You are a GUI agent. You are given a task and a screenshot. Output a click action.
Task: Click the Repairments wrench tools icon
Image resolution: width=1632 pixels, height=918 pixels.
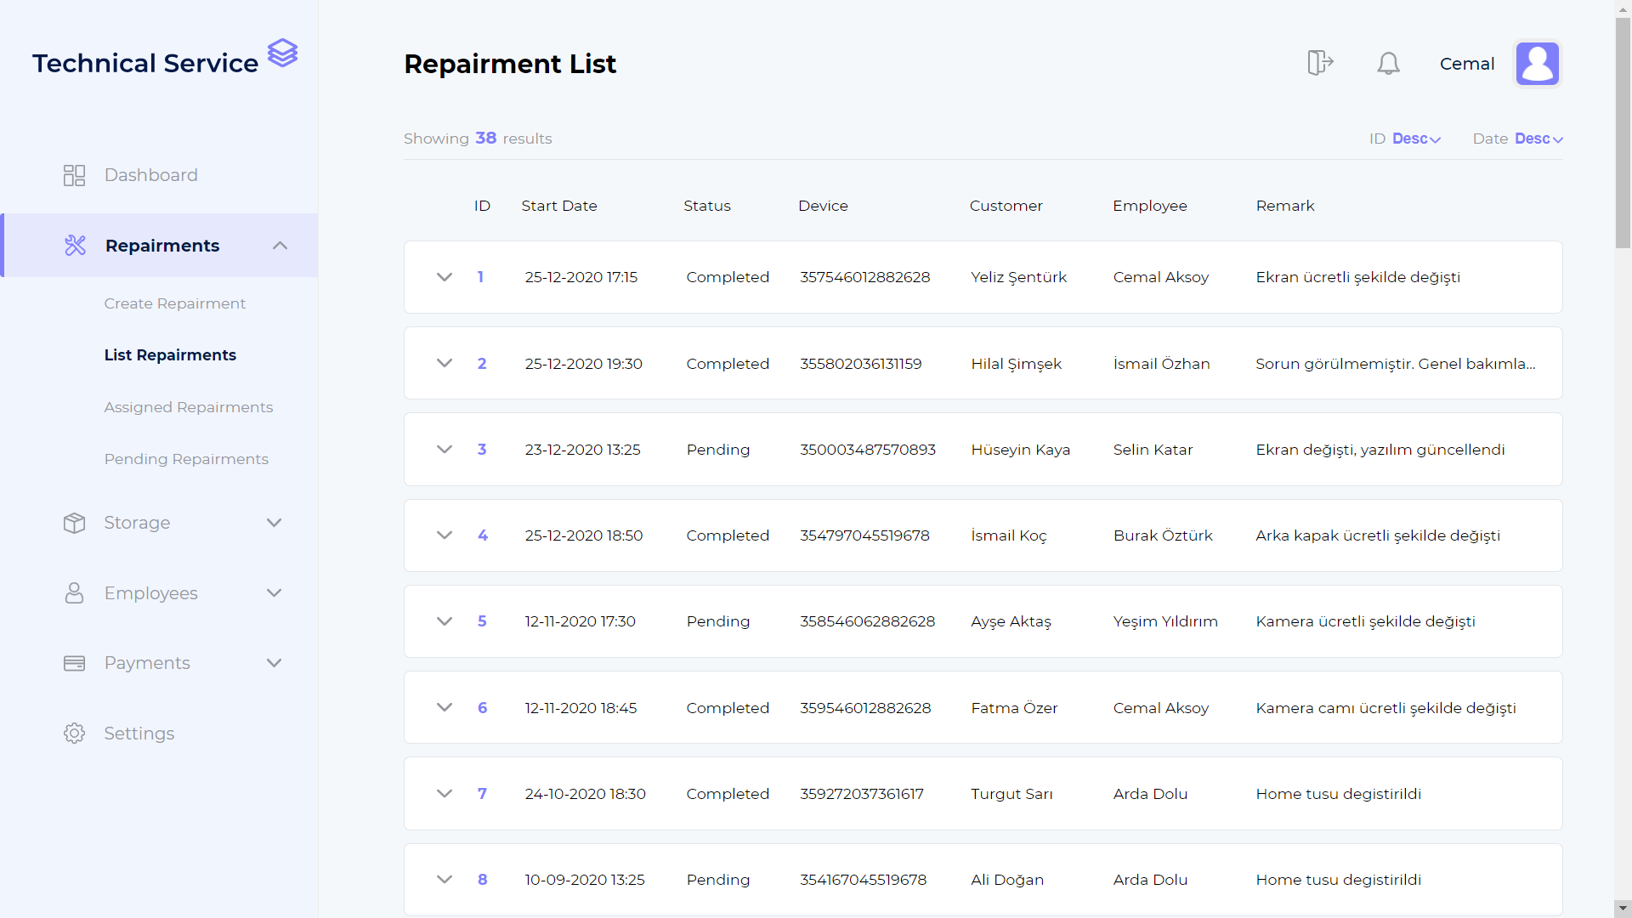coord(75,246)
